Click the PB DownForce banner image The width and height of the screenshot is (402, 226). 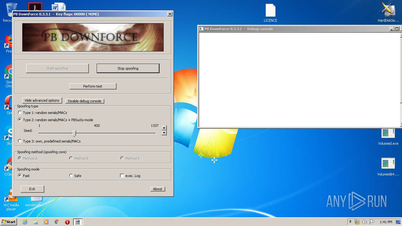click(x=93, y=37)
